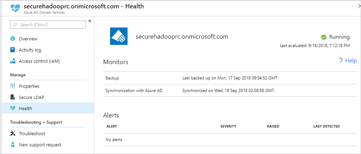
Task: Click the Properties bars icon
Action: pyautogui.click(x=13, y=86)
